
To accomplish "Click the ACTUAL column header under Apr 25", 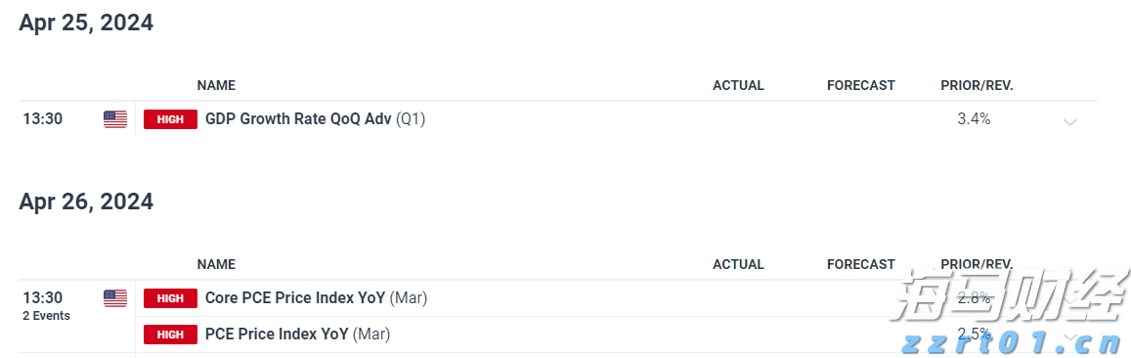I will tap(738, 85).
